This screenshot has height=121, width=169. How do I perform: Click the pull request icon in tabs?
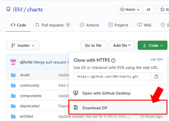(38, 25)
